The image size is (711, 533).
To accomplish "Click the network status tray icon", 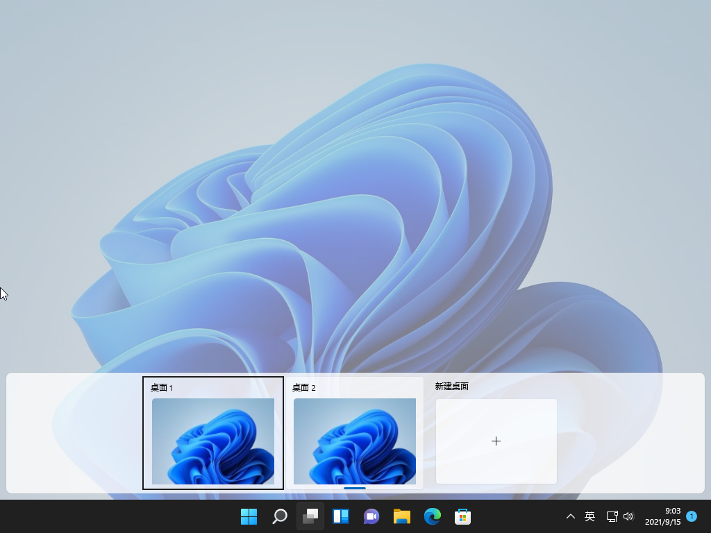I will pos(612,516).
